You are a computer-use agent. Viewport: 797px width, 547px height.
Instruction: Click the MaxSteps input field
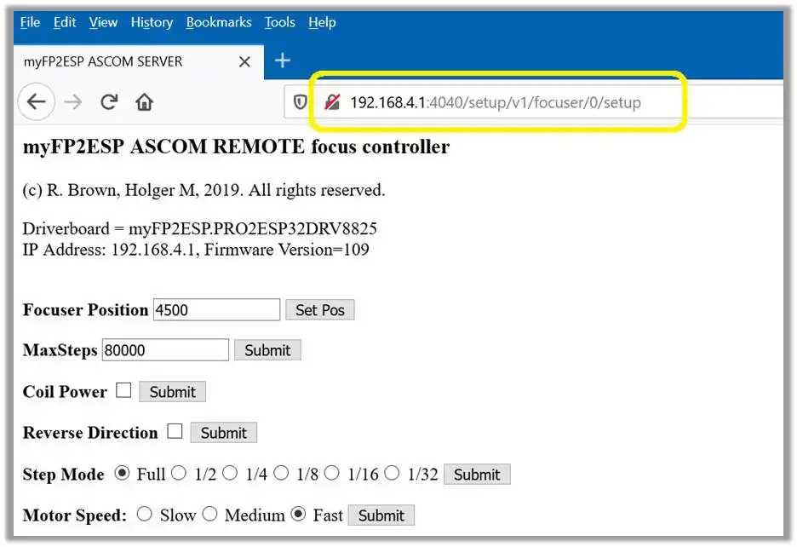165,350
